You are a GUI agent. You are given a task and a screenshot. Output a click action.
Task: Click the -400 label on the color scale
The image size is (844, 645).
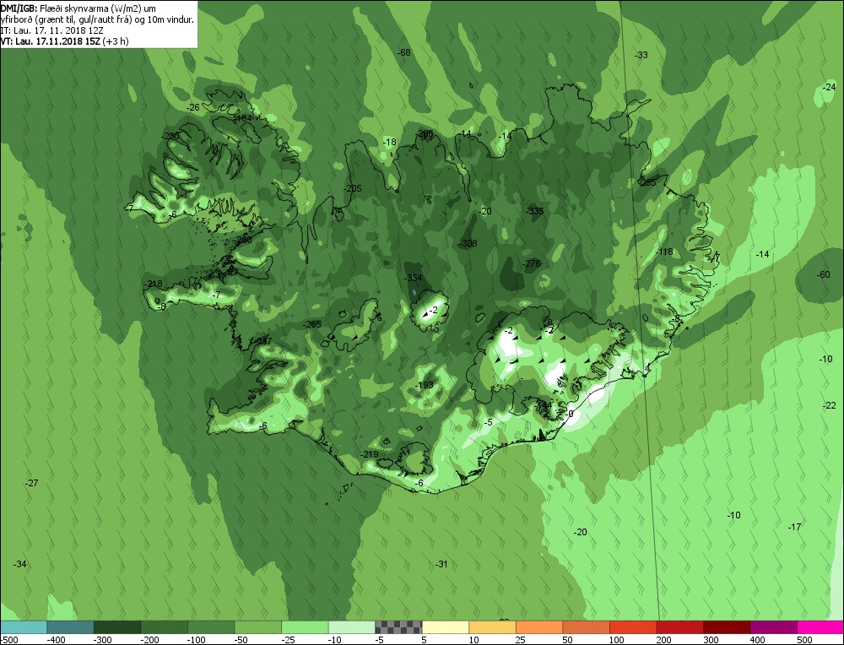56,640
